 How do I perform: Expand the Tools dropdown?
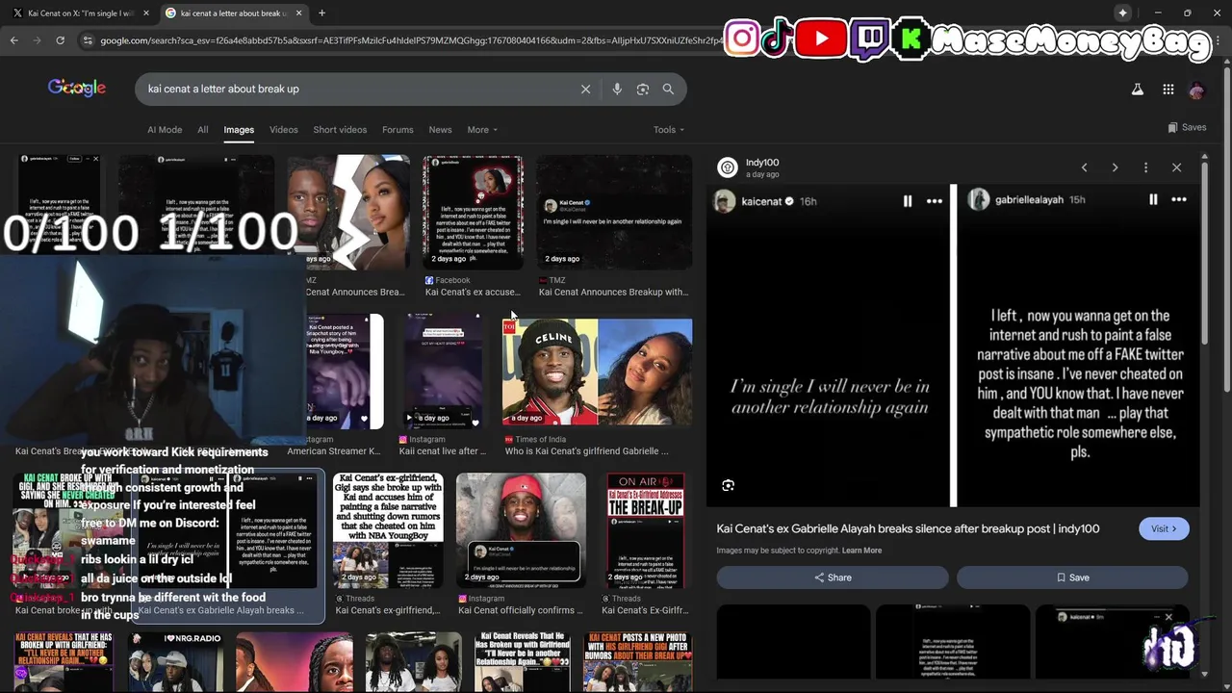(669, 130)
